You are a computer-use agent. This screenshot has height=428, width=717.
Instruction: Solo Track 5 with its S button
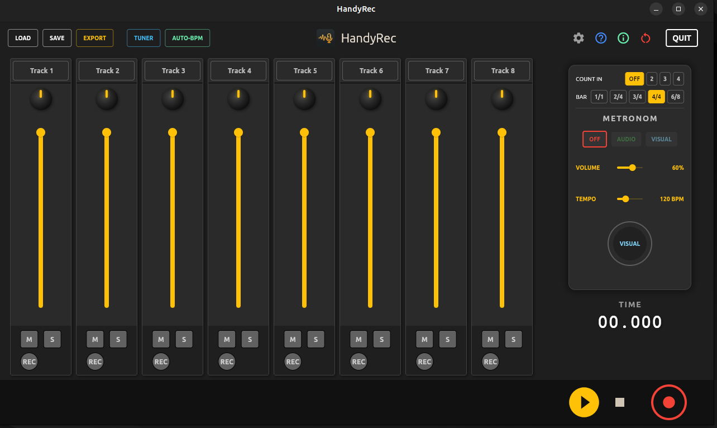(316, 339)
